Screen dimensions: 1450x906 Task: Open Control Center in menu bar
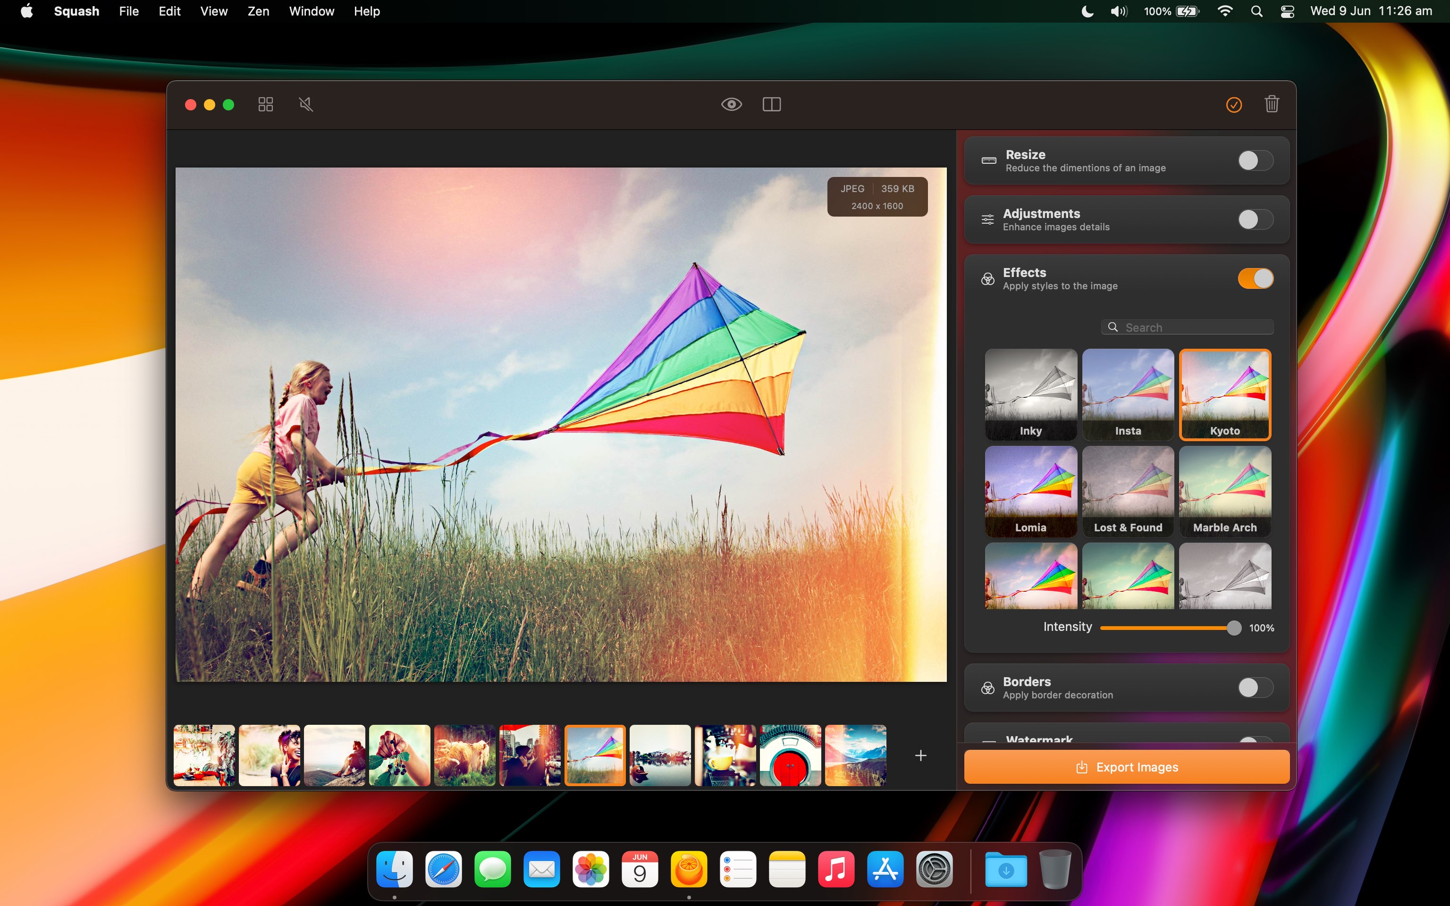[1287, 11]
